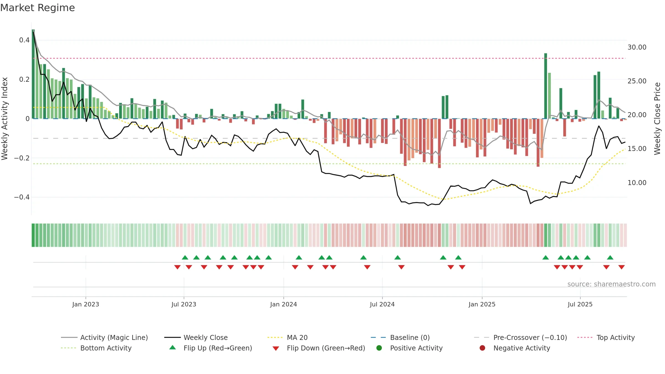
Task: Click the Jan 2025 x-axis label
Action: tap(482, 304)
